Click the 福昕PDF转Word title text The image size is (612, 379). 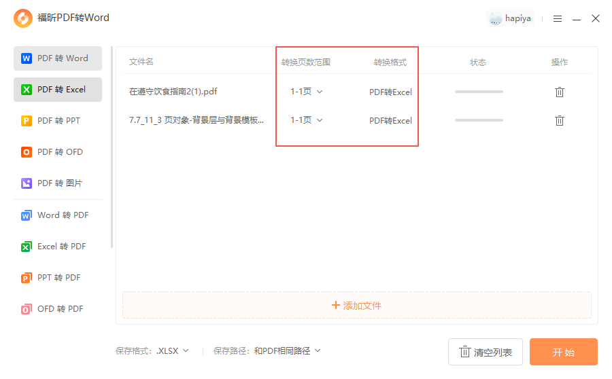pyautogui.click(x=73, y=18)
